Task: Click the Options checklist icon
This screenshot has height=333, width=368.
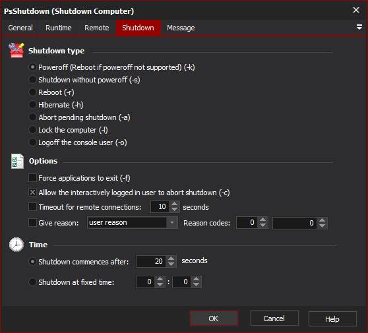Action: [17, 161]
